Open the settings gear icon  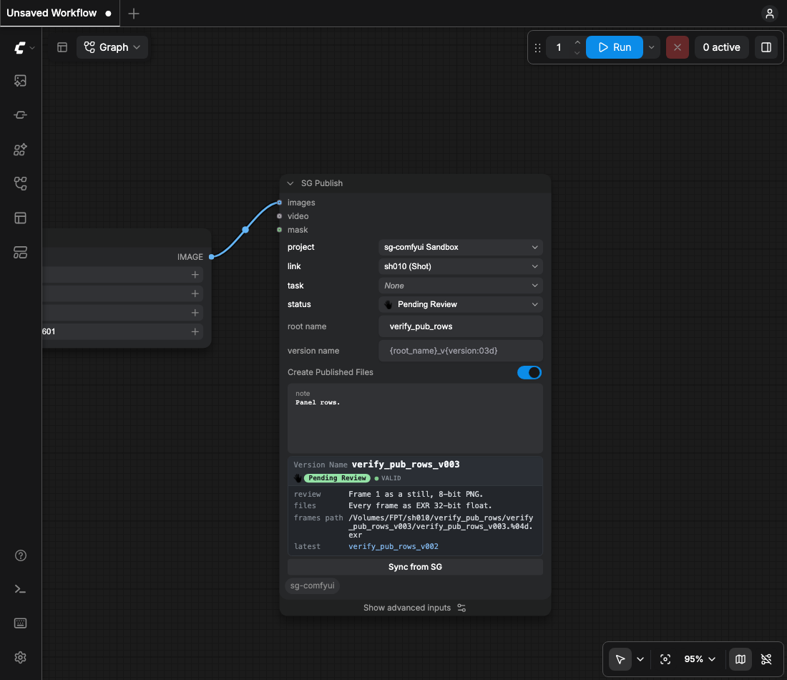[x=21, y=657]
